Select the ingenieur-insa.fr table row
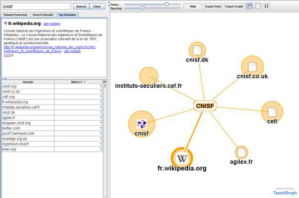The width and height of the screenshot is (299, 198). click(52, 144)
